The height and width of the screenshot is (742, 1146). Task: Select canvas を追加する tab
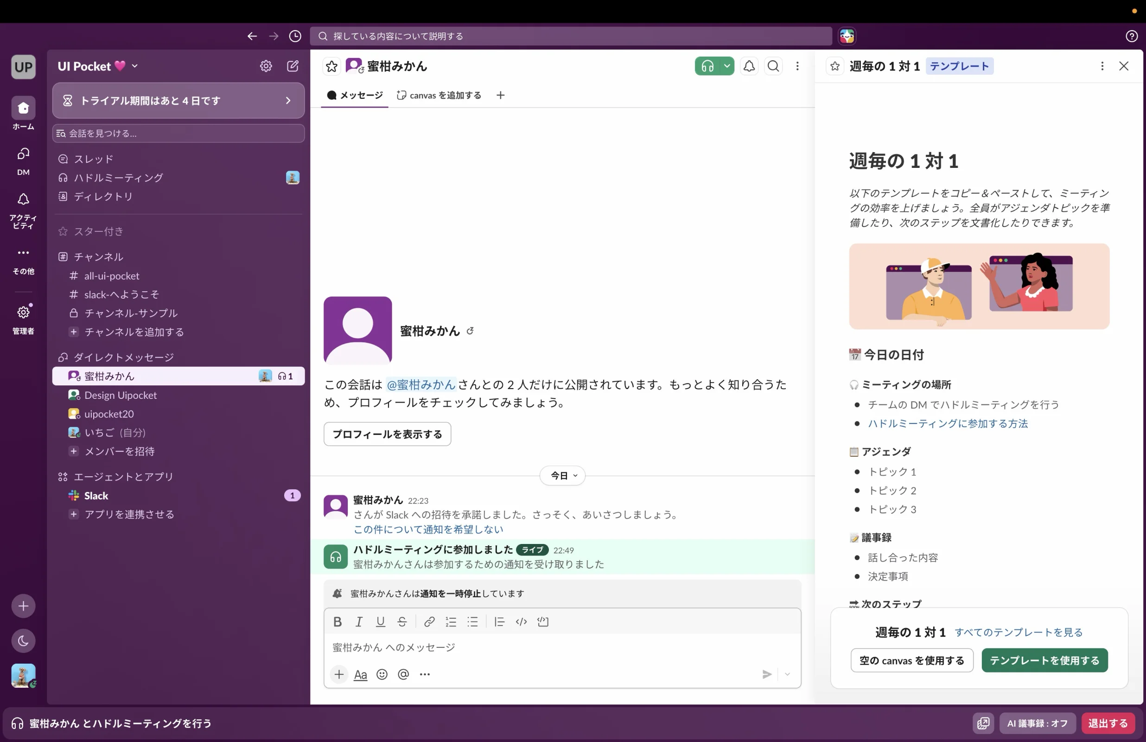coord(439,95)
